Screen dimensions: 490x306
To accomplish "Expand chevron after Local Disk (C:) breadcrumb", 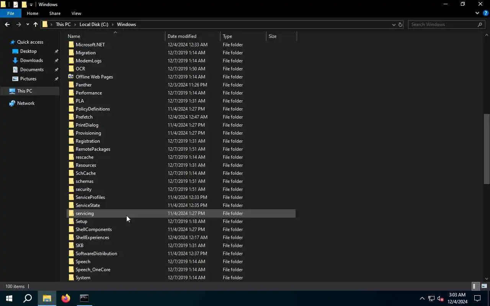I will click(x=113, y=24).
